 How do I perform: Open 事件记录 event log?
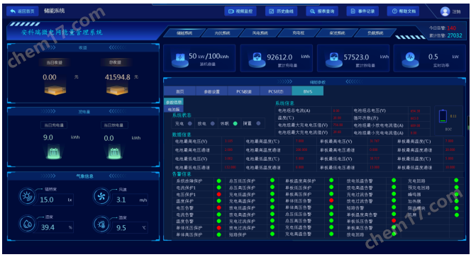click(362, 11)
